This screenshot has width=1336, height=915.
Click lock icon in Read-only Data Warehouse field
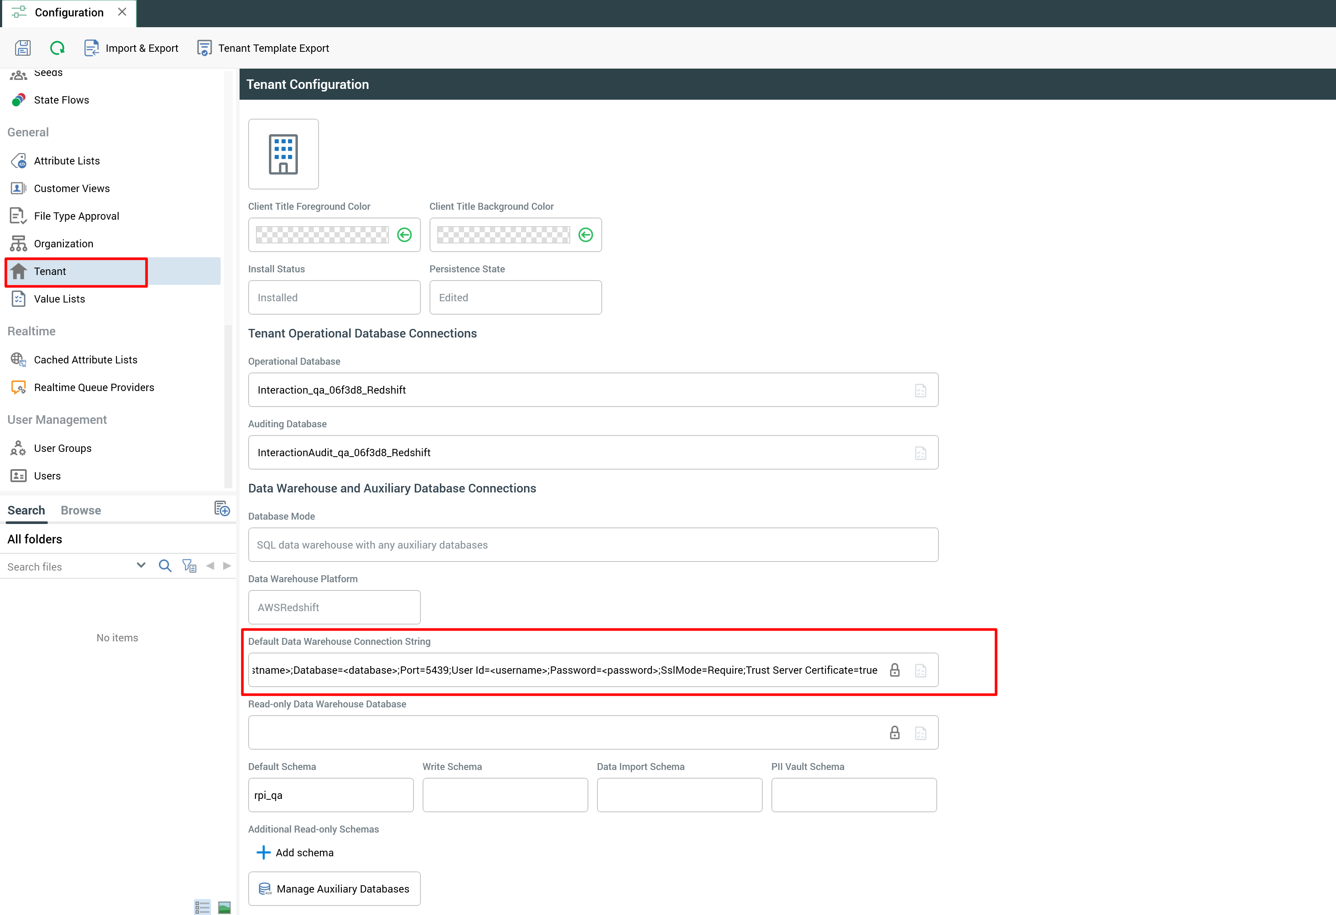[x=894, y=733]
